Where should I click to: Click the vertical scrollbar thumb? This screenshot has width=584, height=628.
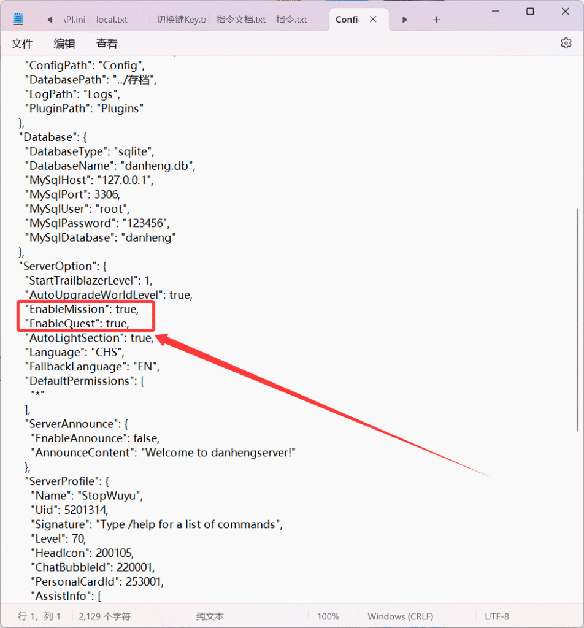pos(577,319)
